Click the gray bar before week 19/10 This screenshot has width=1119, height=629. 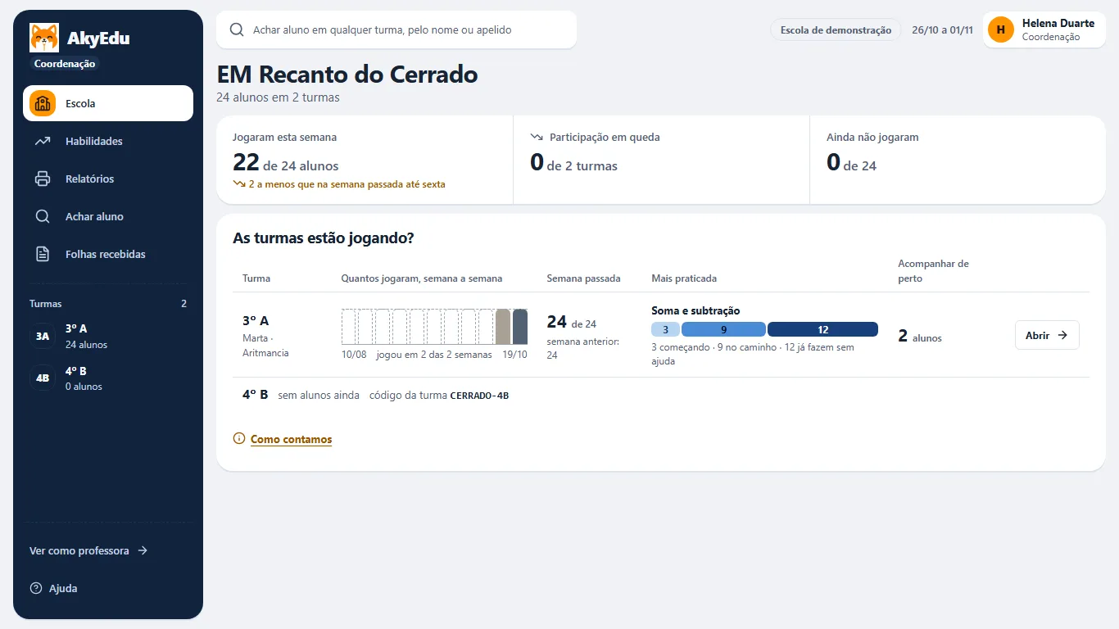(x=503, y=327)
